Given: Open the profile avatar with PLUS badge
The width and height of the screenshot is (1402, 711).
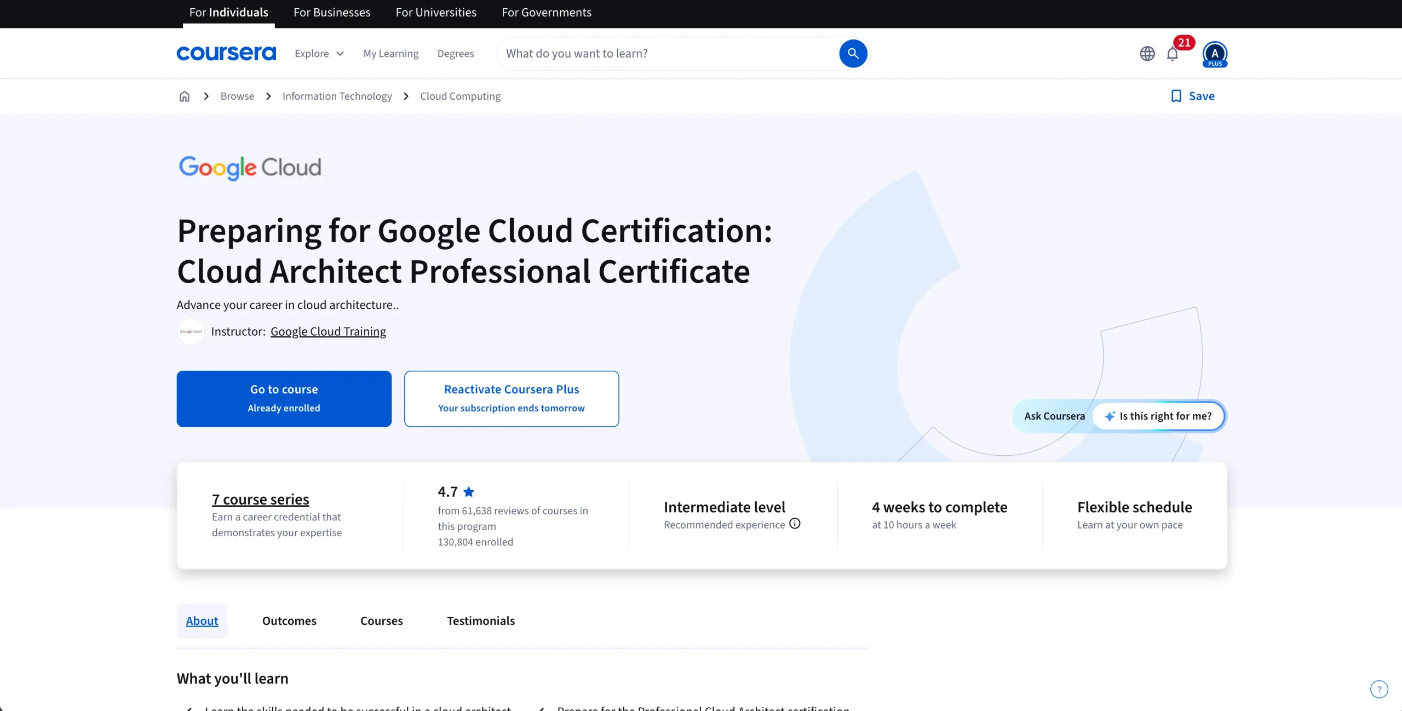Looking at the screenshot, I should point(1215,54).
